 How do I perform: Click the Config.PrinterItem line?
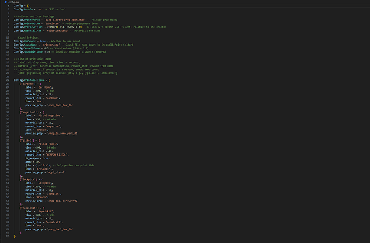(55, 24)
